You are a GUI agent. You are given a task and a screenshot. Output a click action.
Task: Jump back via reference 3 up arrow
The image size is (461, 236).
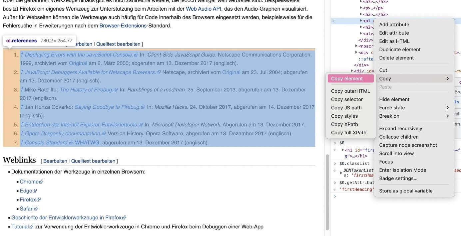pyautogui.click(x=22, y=89)
